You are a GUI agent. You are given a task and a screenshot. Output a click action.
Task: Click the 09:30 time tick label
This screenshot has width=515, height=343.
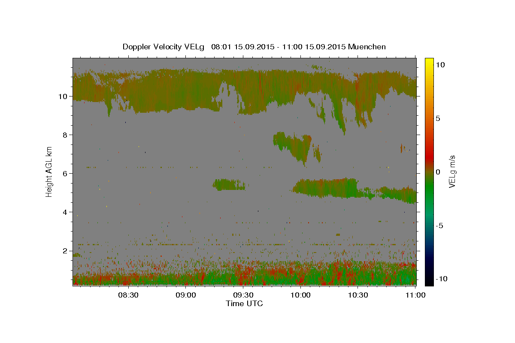coord(243,295)
